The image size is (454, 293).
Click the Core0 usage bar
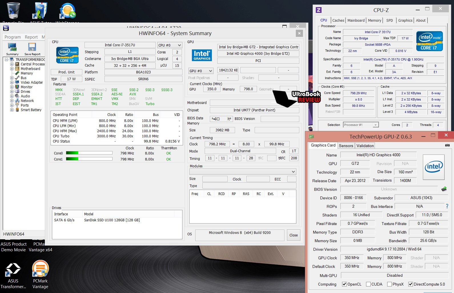(x=89, y=153)
